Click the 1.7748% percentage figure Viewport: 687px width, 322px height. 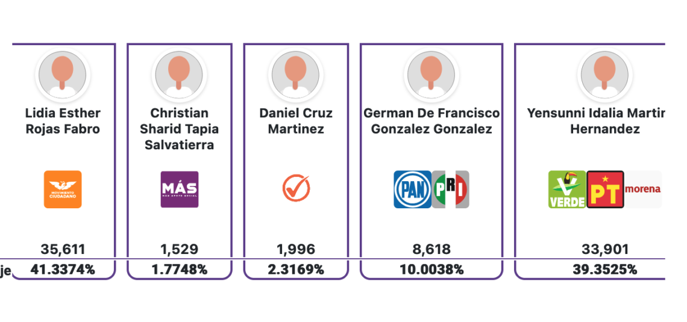pyautogui.click(x=179, y=270)
